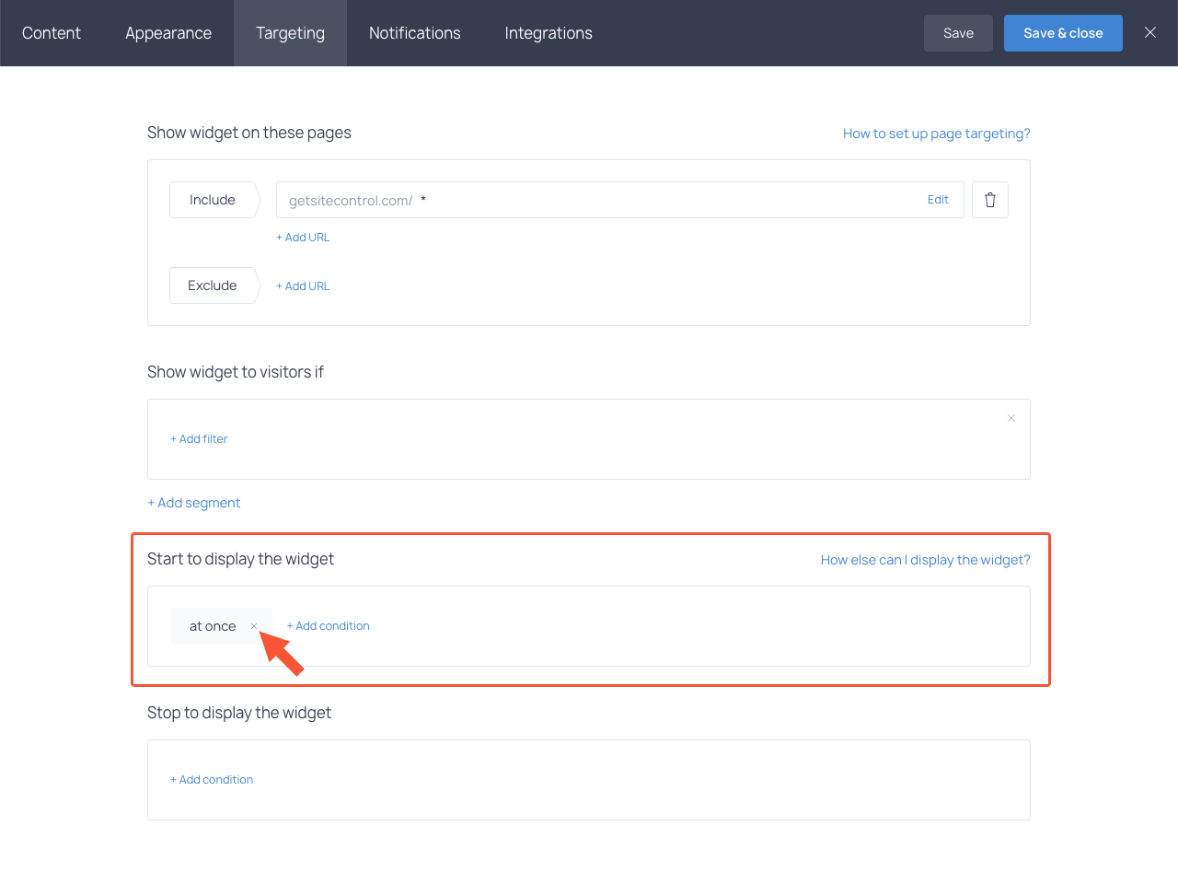Switch to the Content tab
The width and height of the screenshot is (1178, 884).
pos(51,32)
